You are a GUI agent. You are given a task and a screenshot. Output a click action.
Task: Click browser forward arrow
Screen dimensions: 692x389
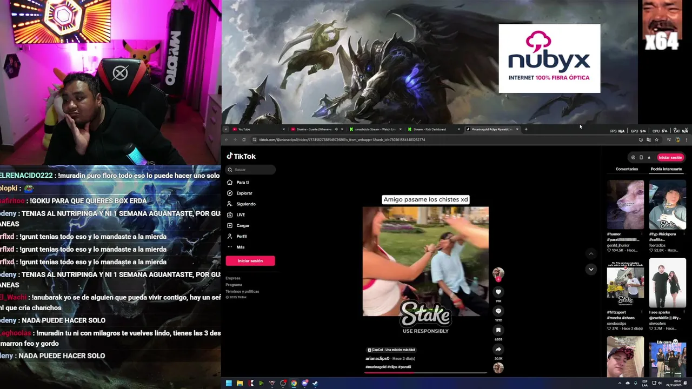(x=235, y=139)
